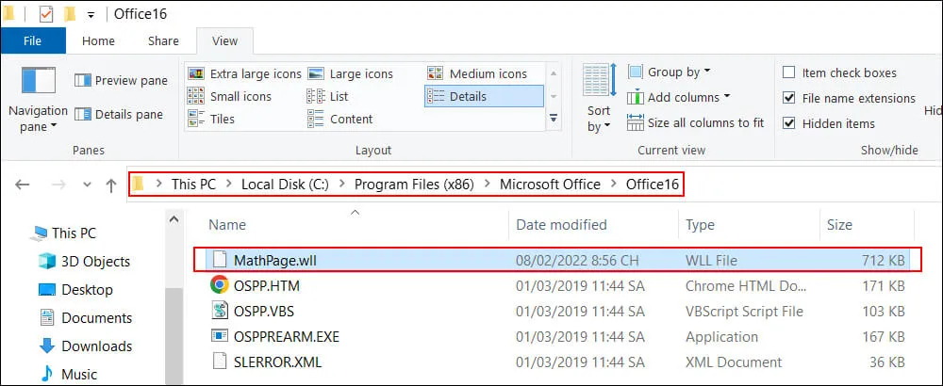Viewport: 943px width, 386px height.
Task: Select Small icons layout
Action: click(229, 96)
